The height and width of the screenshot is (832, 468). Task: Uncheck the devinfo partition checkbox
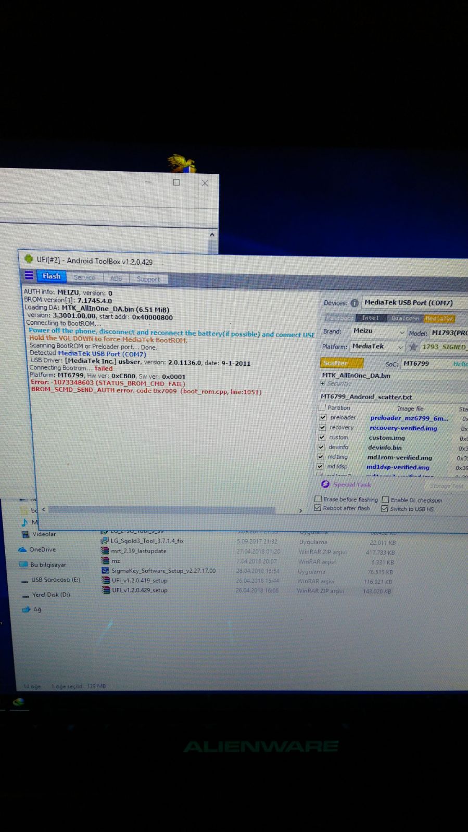coord(321,447)
